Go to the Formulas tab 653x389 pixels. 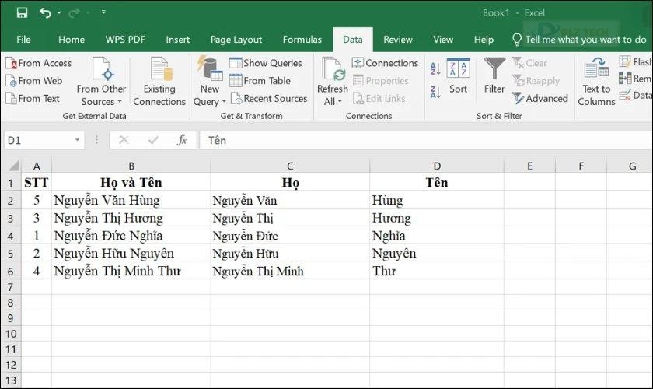[x=302, y=40]
